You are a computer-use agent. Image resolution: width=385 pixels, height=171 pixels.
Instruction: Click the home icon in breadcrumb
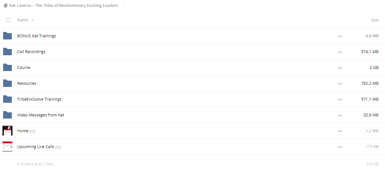6,5
